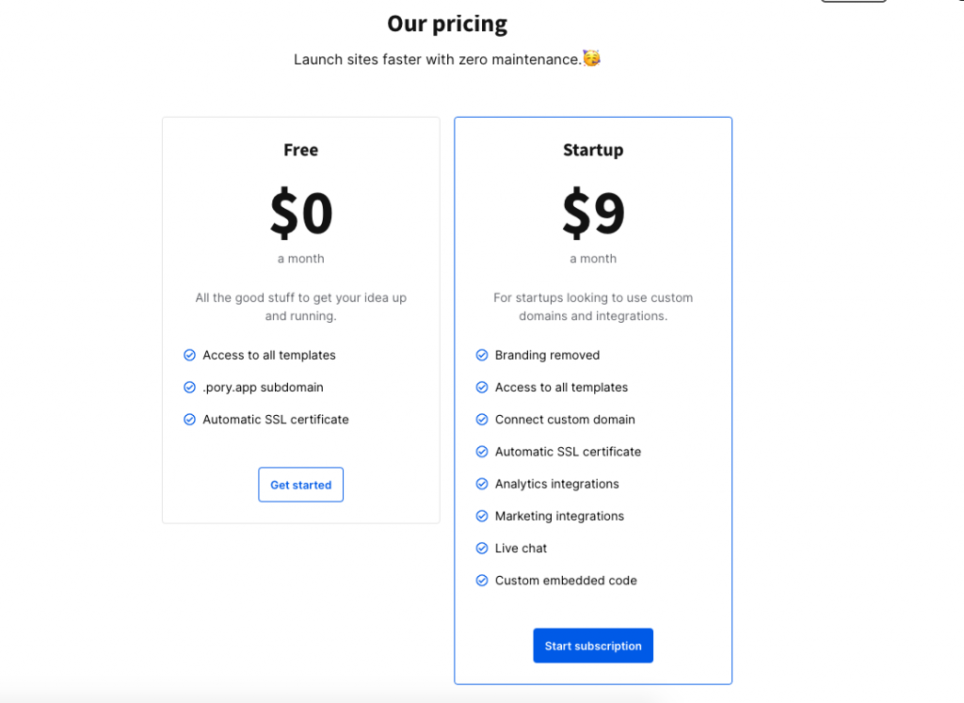Click checkmark beside Free plan's Automatic SSL certificate

pyautogui.click(x=190, y=419)
